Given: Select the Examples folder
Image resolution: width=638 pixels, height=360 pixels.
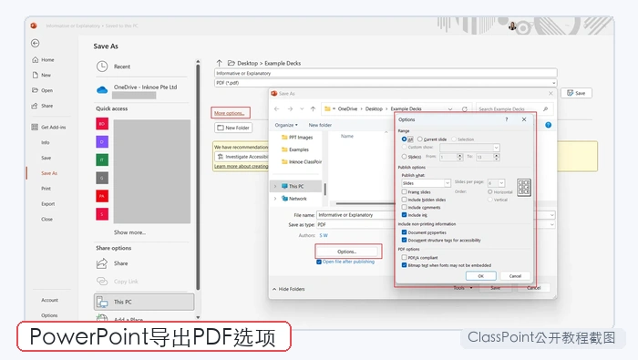Looking at the screenshot, I should click(295, 149).
